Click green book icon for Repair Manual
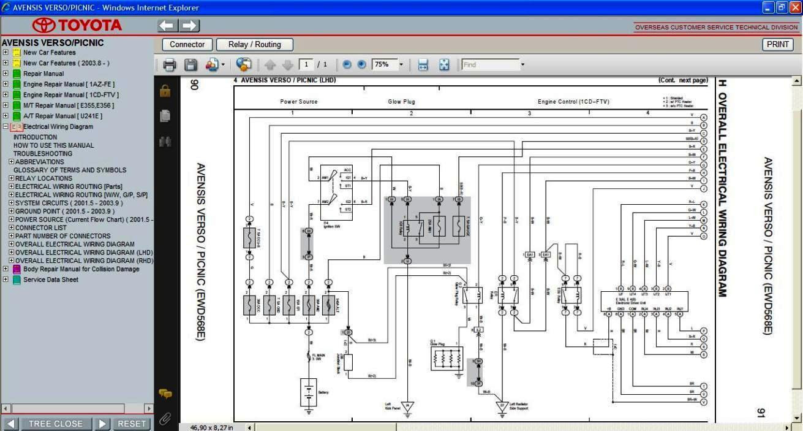The height and width of the screenshot is (431, 803). (x=17, y=74)
